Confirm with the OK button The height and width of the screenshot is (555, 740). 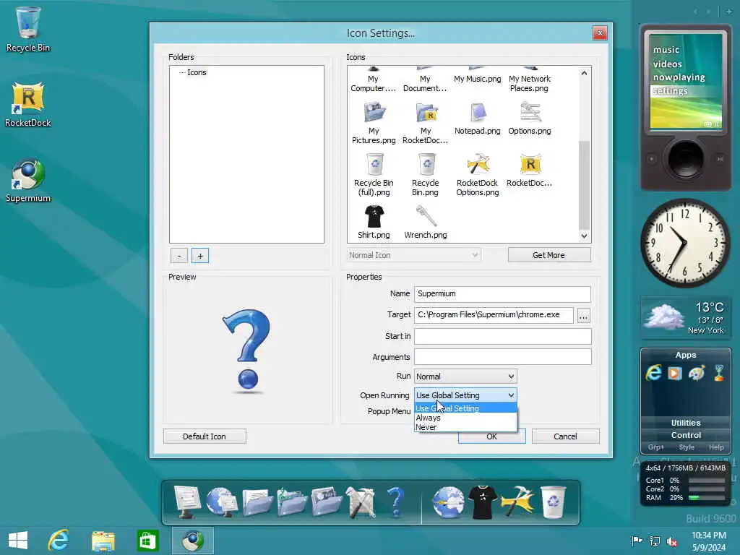pos(491,436)
